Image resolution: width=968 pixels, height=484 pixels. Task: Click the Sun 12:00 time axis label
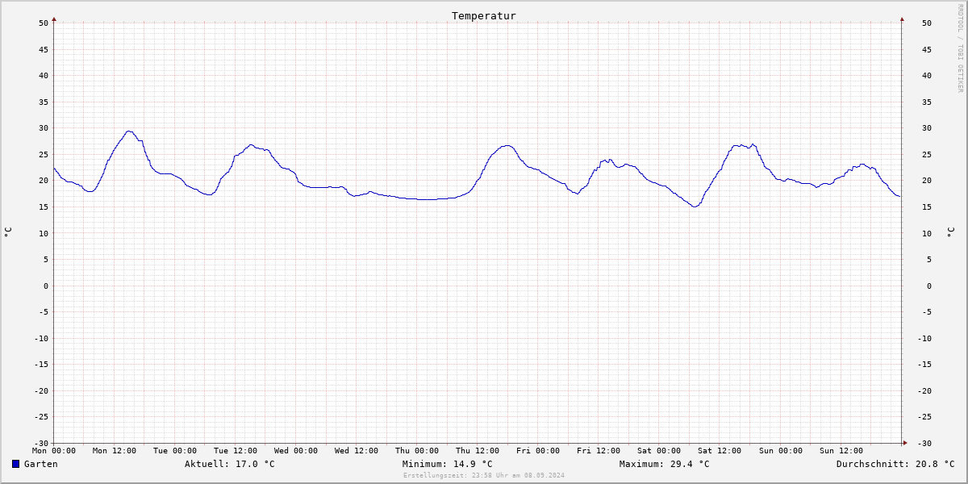coord(841,451)
